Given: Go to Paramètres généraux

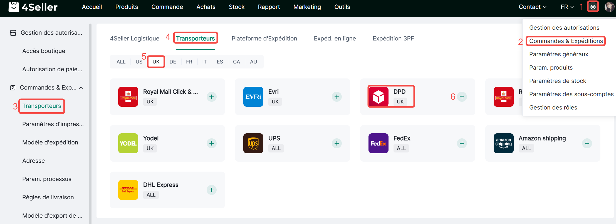Looking at the screenshot, I should tap(558, 54).
